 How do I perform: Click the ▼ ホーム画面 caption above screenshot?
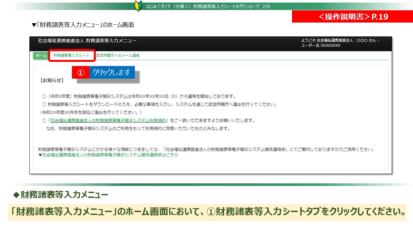pos(83,25)
